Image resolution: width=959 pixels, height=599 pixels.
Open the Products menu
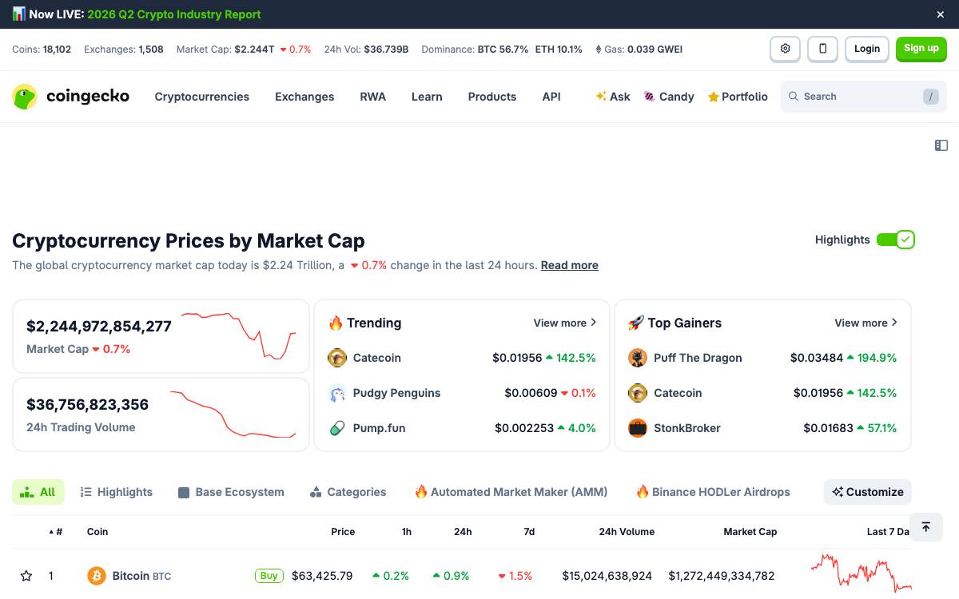click(x=492, y=97)
